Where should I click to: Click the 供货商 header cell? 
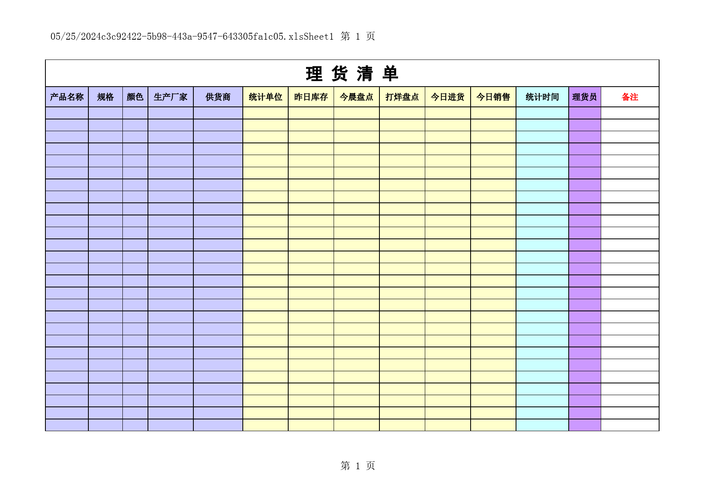click(x=218, y=97)
